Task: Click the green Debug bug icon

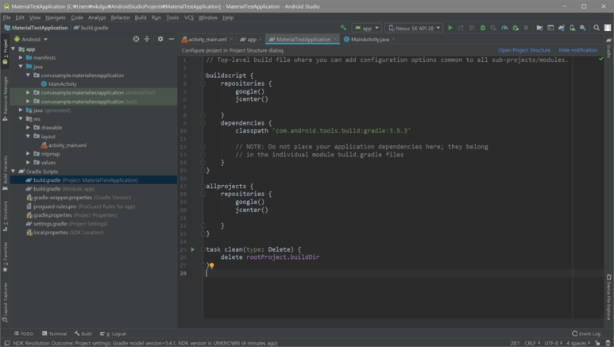Action: [x=482, y=28]
